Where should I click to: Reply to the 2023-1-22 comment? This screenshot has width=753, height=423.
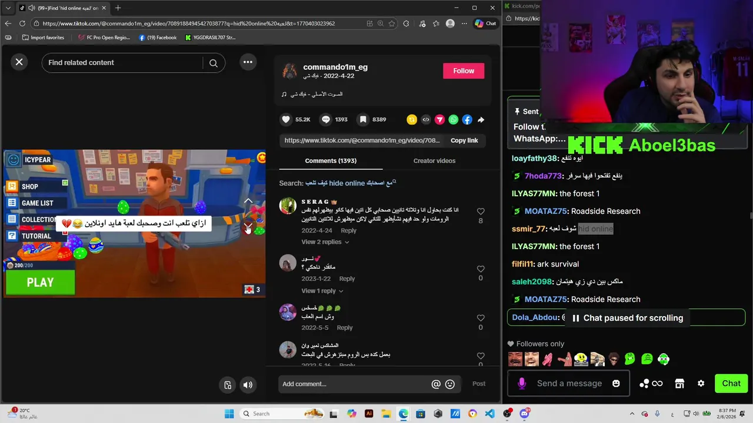pyautogui.click(x=347, y=278)
